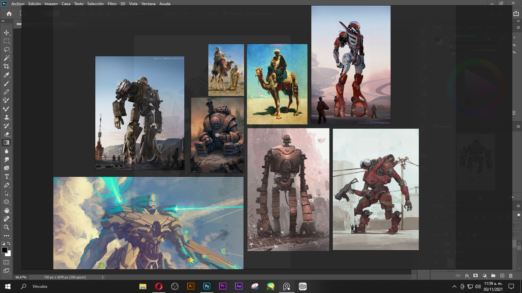Change the screen mode
522x293 pixels.
tap(7, 271)
